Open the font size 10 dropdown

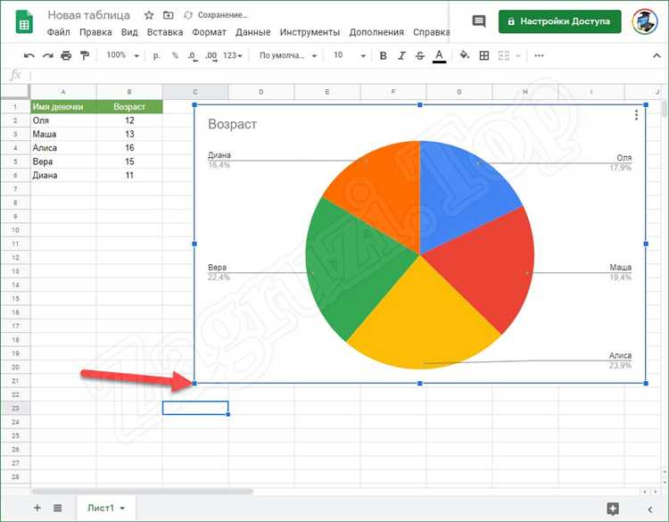click(x=349, y=55)
